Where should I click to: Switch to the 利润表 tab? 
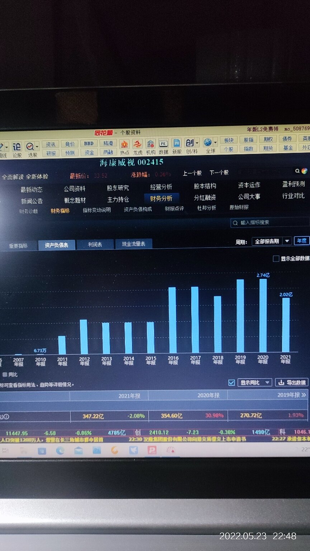point(95,244)
